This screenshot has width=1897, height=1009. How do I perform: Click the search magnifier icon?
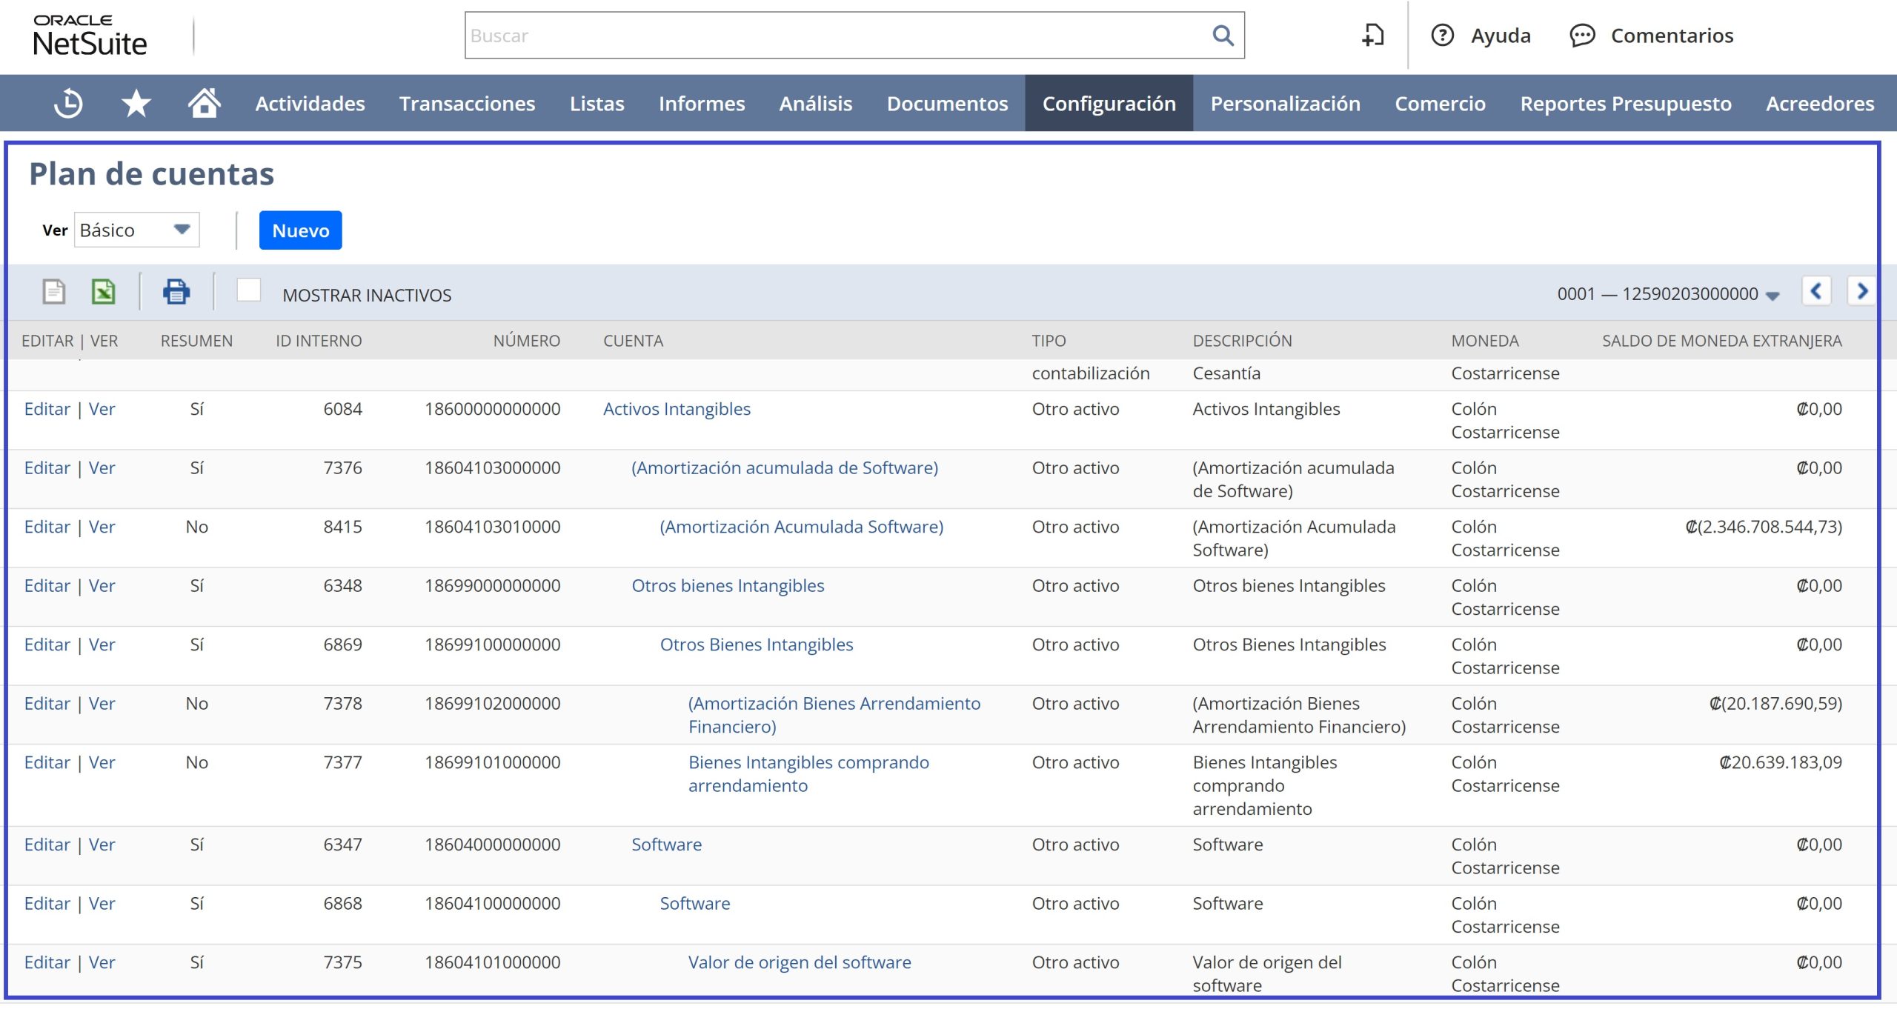[x=1222, y=36]
